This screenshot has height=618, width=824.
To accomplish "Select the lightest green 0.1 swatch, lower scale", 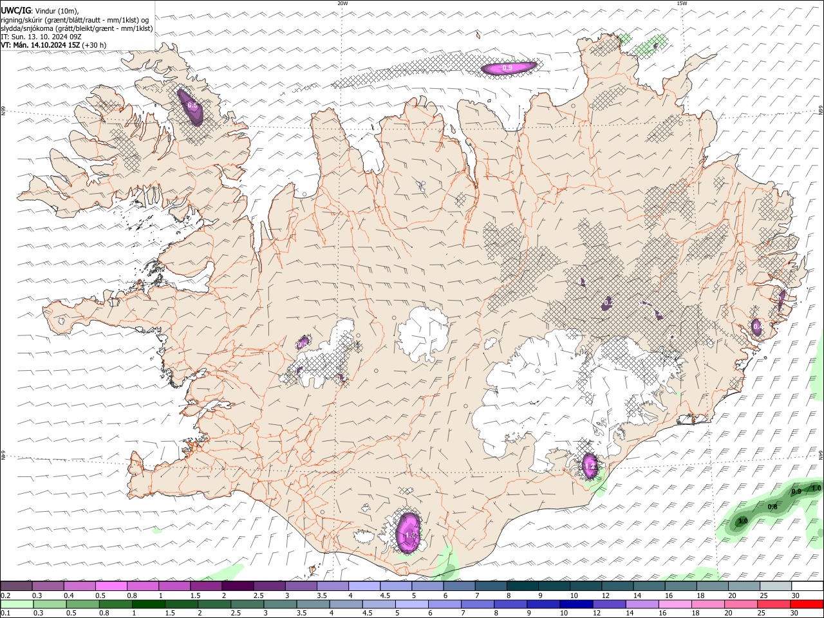I will click(x=16, y=604).
